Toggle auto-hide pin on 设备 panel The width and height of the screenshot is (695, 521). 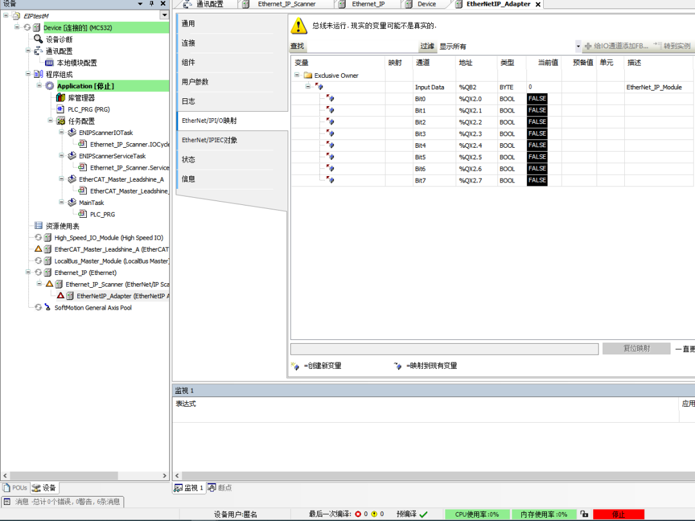(152, 4)
